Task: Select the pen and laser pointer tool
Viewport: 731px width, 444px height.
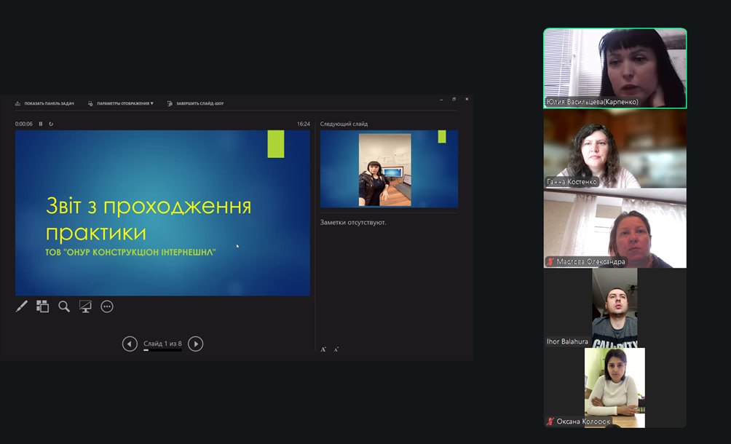Action: point(22,306)
